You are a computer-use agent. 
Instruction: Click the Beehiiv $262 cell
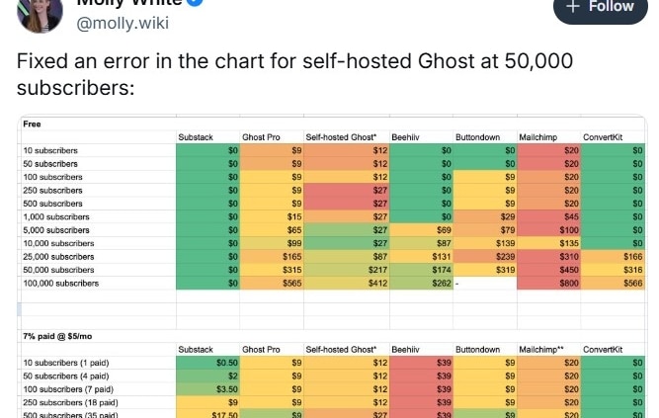(x=421, y=283)
